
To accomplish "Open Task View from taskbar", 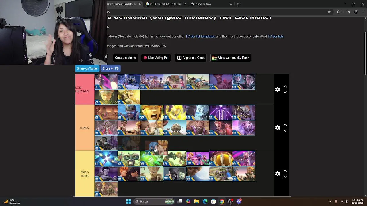I will pyautogui.click(x=180, y=201).
